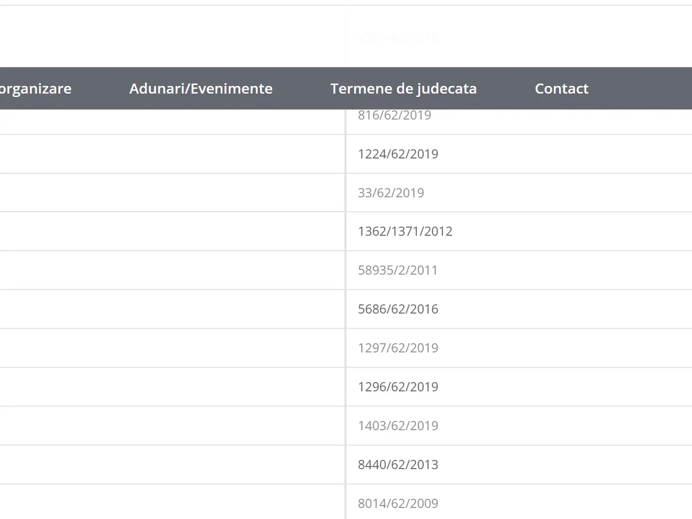Navigate to the Contact page
This screenshot has height=519, width=692.
pyautogui.click(x=561, y=88)
